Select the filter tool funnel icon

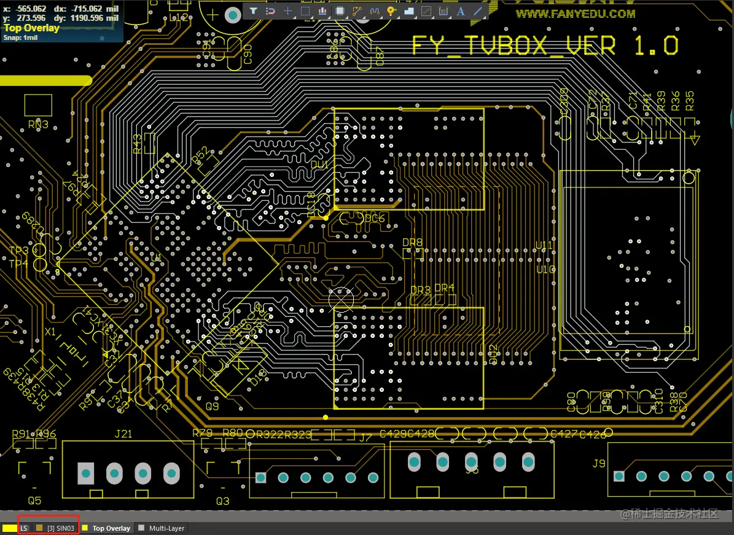click(x=253, y=10)
